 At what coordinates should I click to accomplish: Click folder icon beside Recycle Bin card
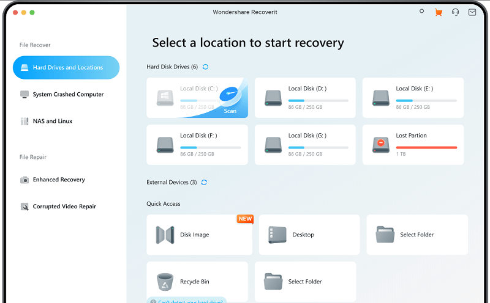pyautogui.click(x=273, y=282)
